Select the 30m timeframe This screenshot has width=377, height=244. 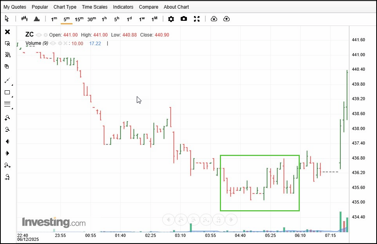92,19
